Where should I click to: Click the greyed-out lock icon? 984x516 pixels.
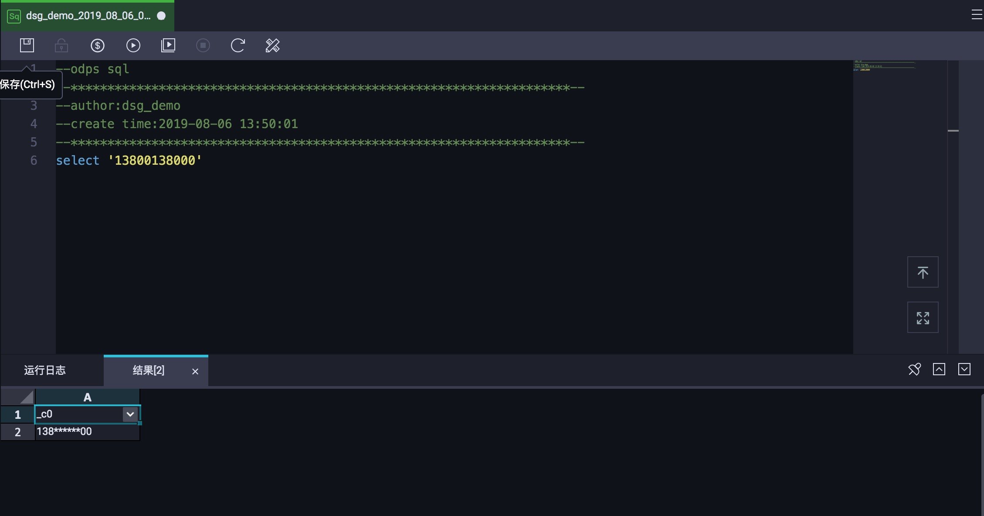pyautogui.click(x=61, y=45)
